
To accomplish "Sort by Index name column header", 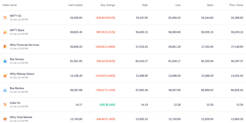I will point(10,5).
